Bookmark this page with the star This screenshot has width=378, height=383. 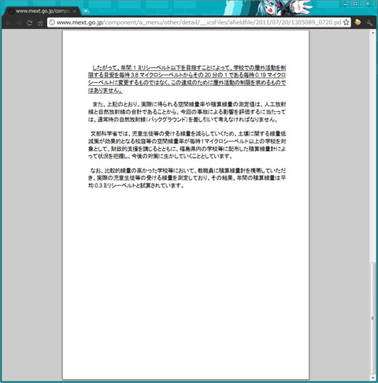point(346,22)
